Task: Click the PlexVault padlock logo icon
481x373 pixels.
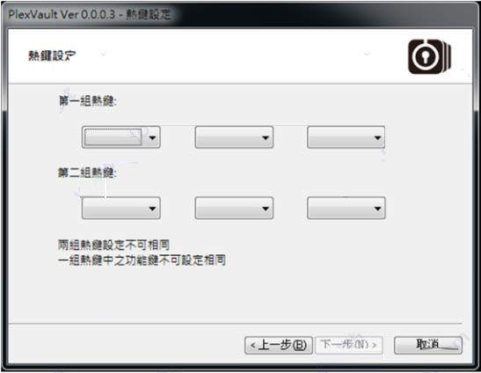Action: tap(429, 56)
